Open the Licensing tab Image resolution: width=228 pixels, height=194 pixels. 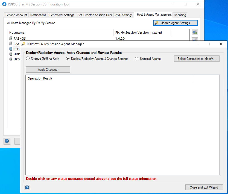coord(180,15)
